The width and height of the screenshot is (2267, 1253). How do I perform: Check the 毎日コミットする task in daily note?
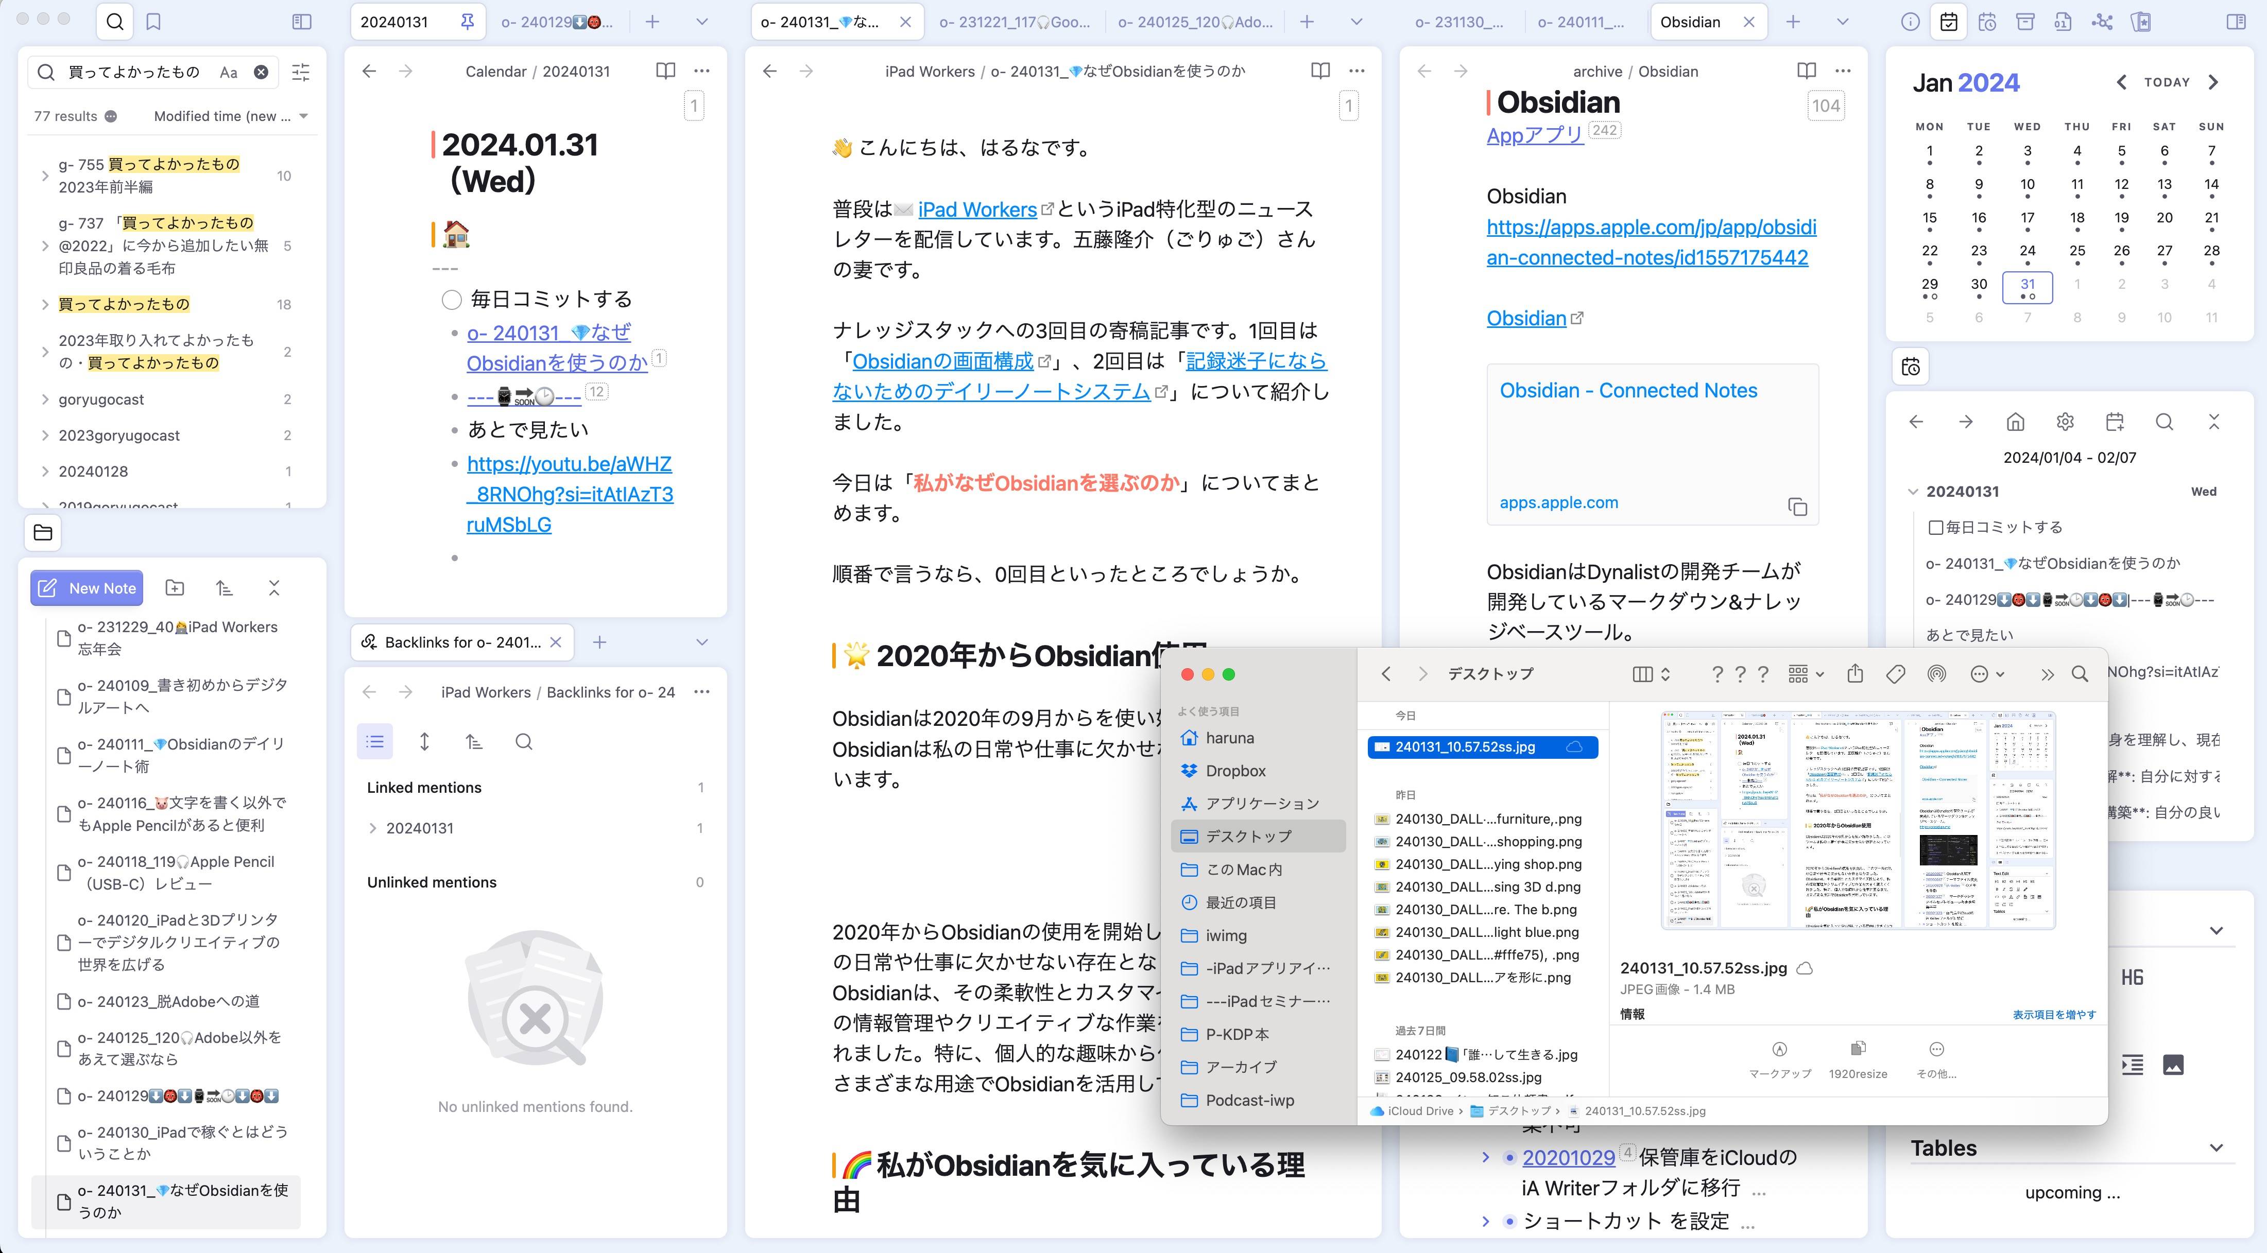point(452,300)
